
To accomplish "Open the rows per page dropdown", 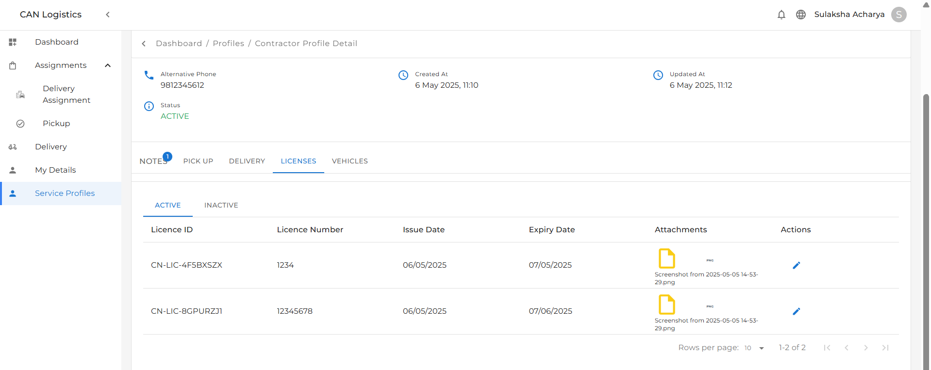I will (754, 348).
